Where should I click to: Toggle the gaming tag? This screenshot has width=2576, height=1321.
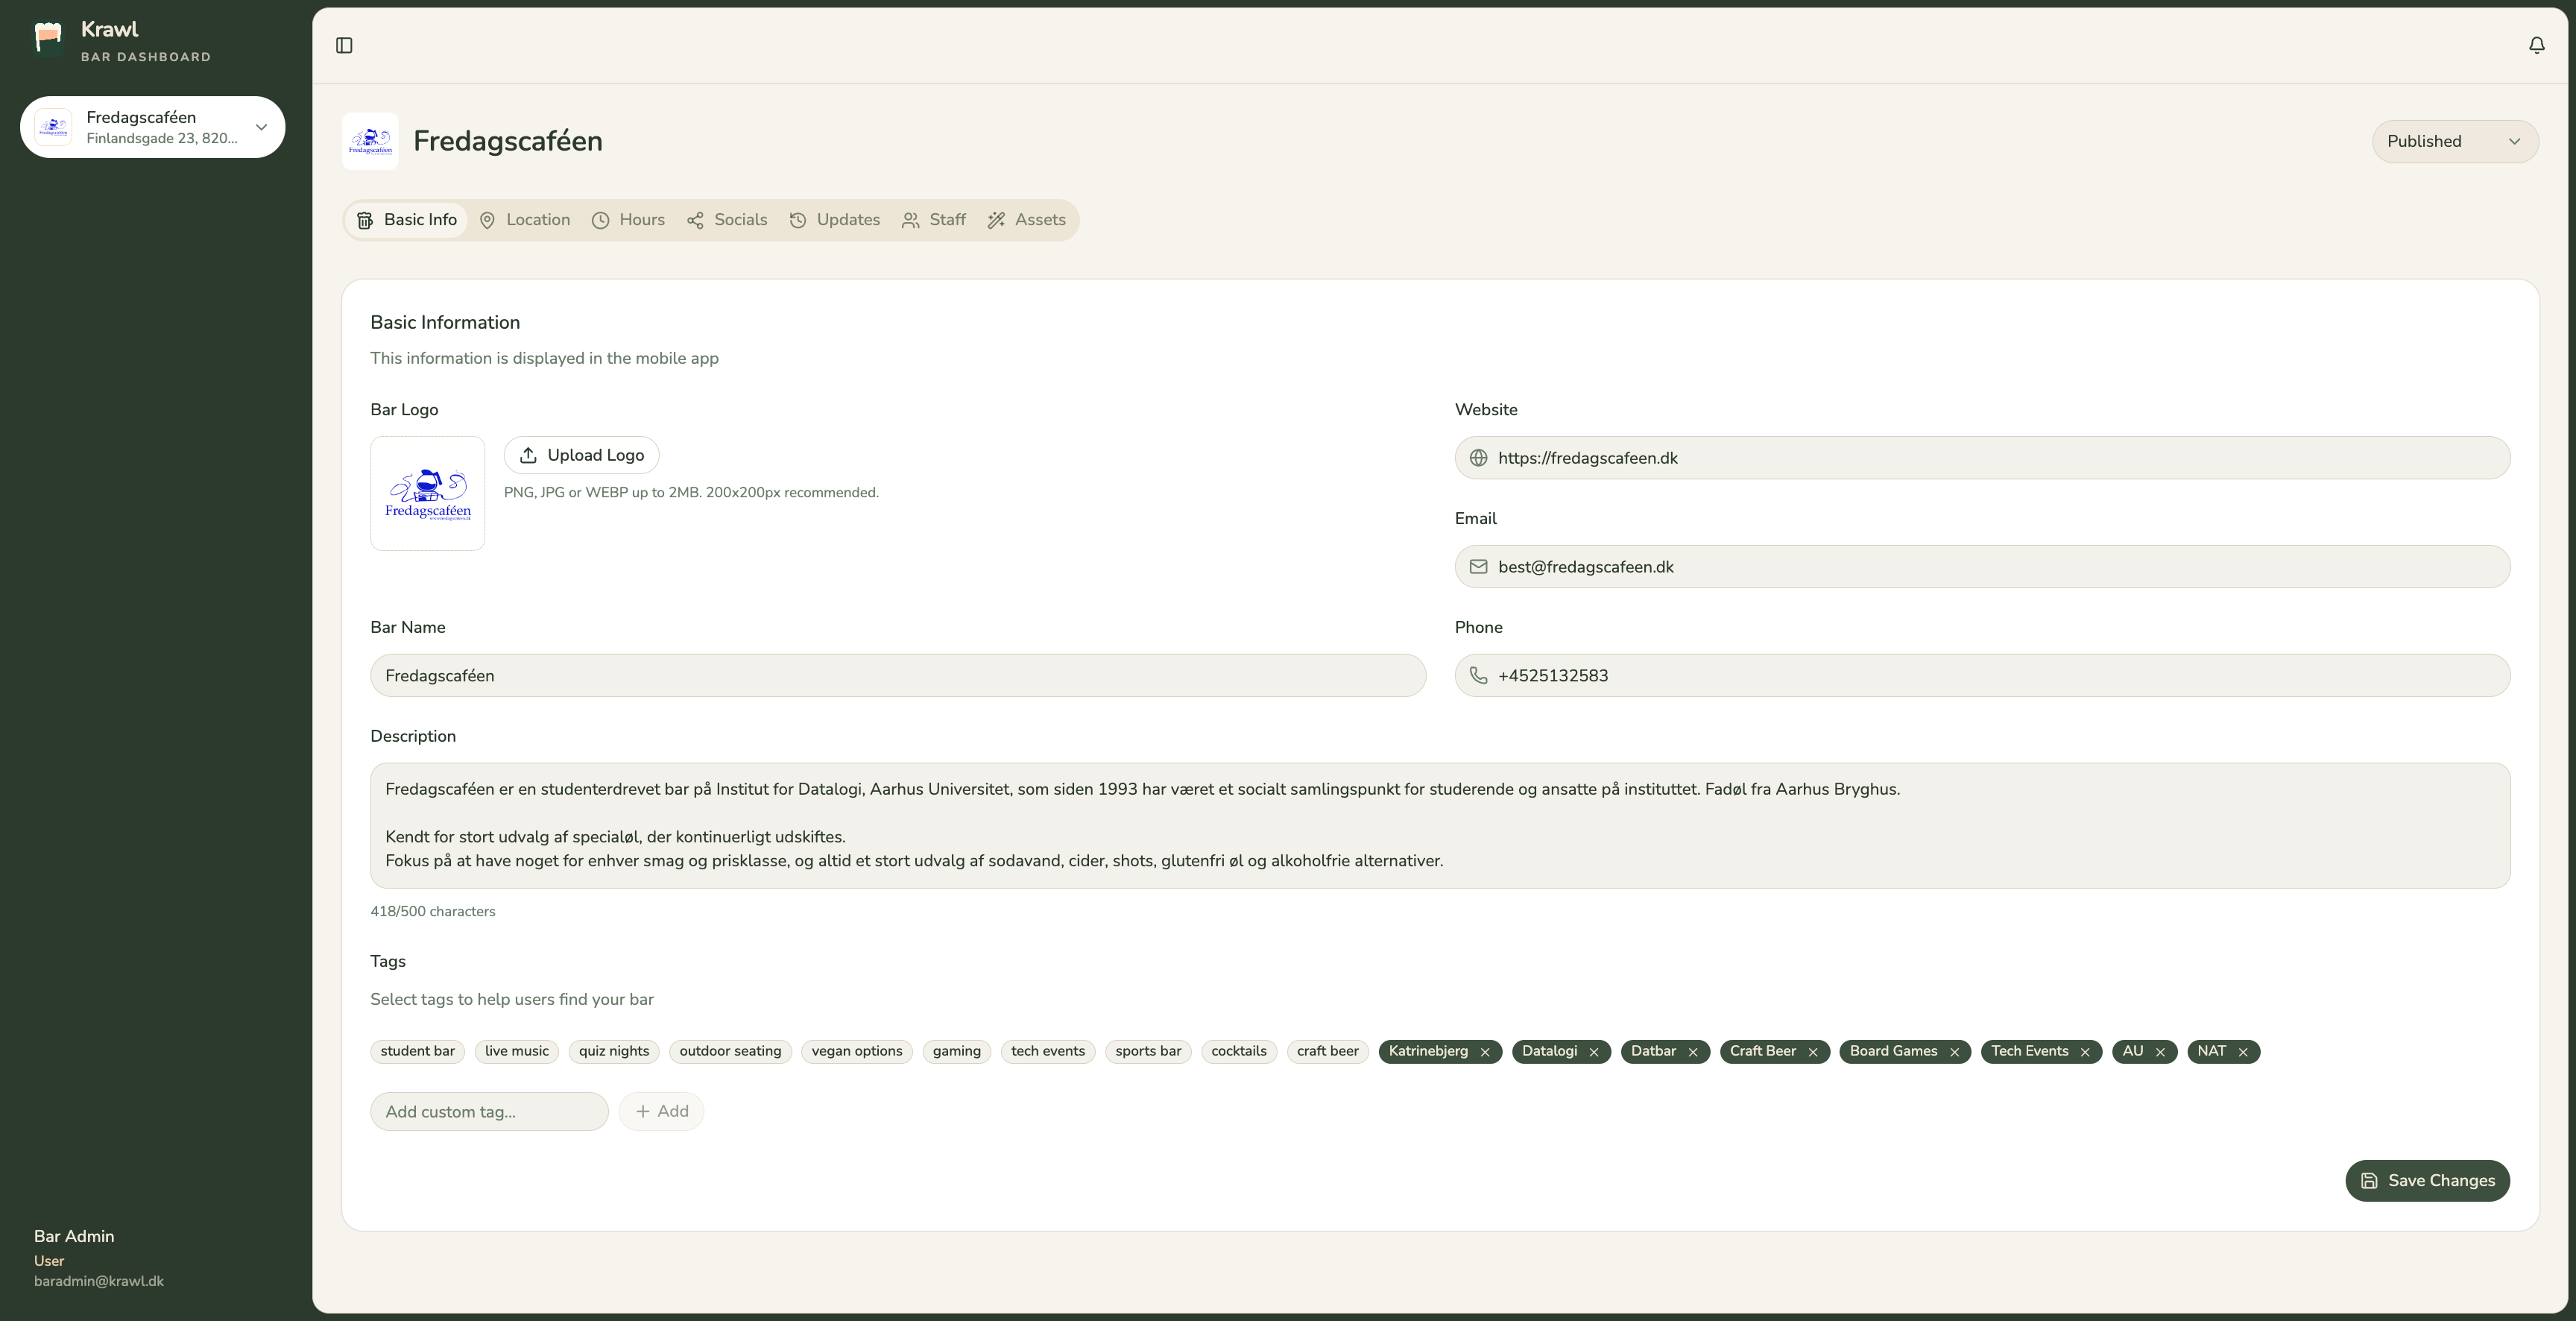(957, 1051)
